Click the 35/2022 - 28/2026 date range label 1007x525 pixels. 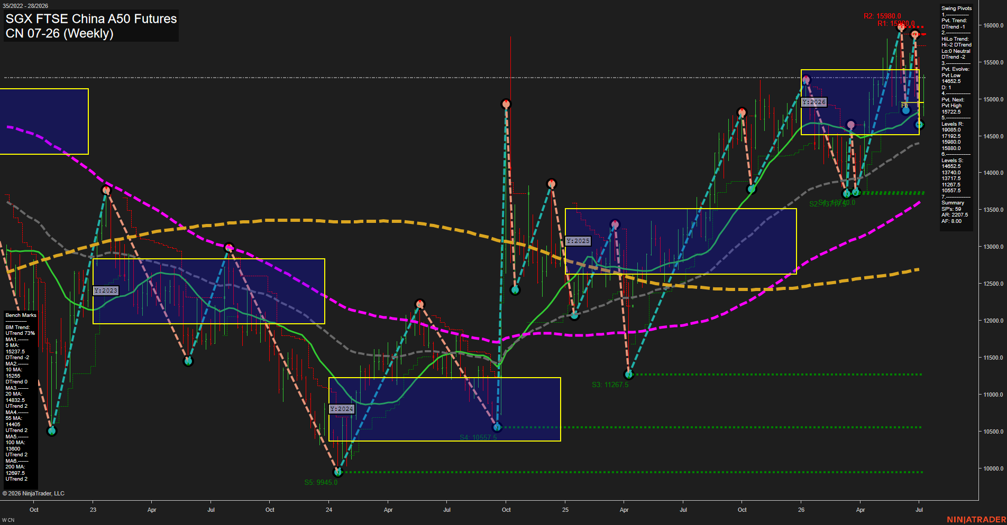tap(25, 6)
